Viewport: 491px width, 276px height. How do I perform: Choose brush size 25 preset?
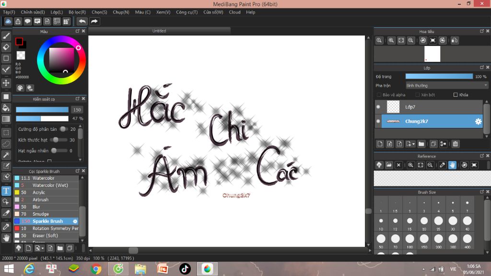point(438,222)
